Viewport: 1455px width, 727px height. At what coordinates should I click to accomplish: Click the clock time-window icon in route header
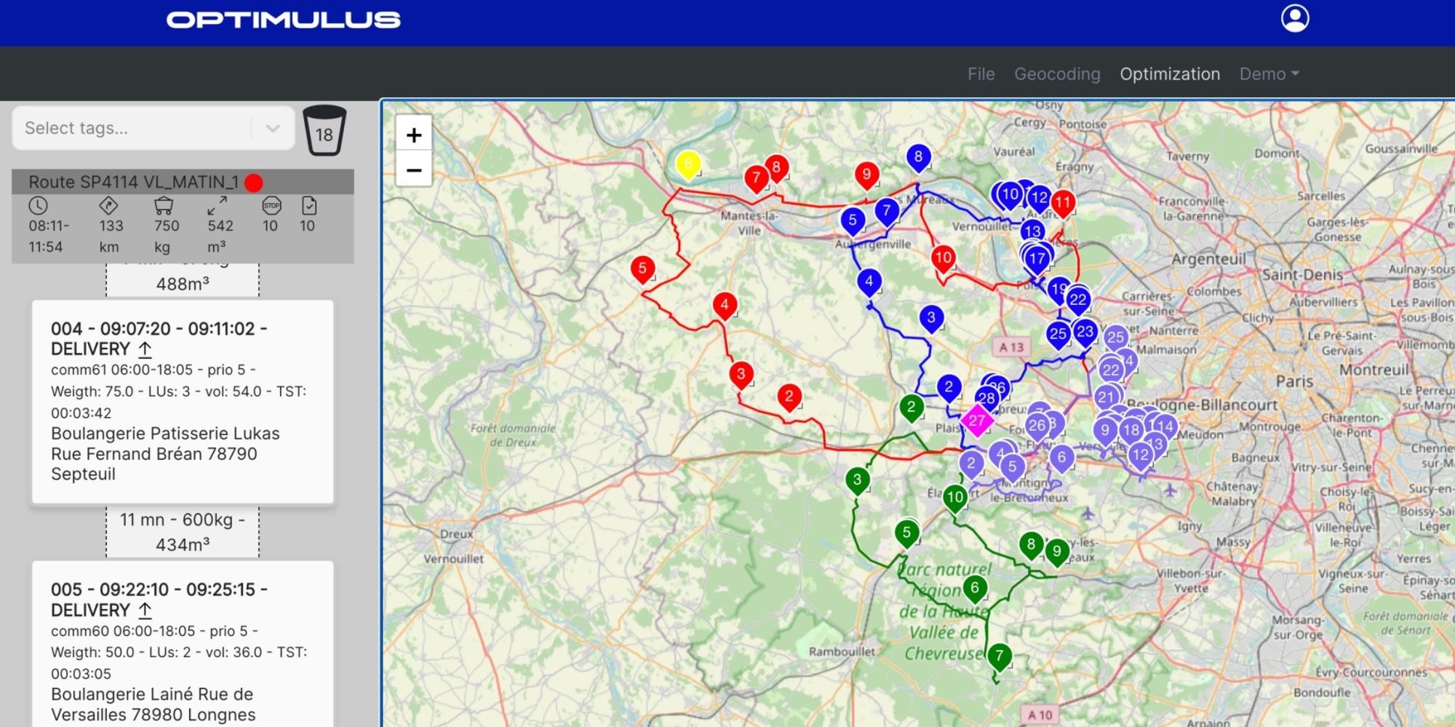click(38, 206)
